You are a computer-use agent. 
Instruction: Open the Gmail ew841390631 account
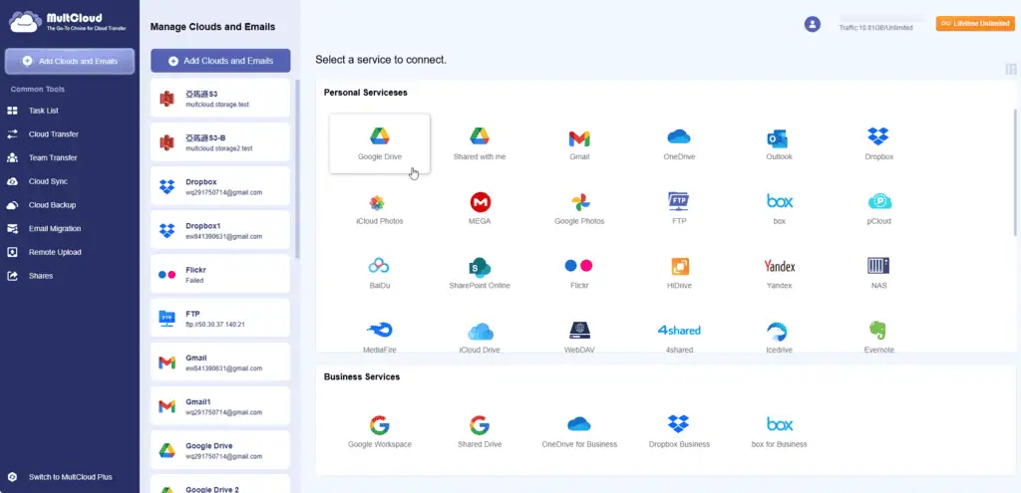point(220,363)
